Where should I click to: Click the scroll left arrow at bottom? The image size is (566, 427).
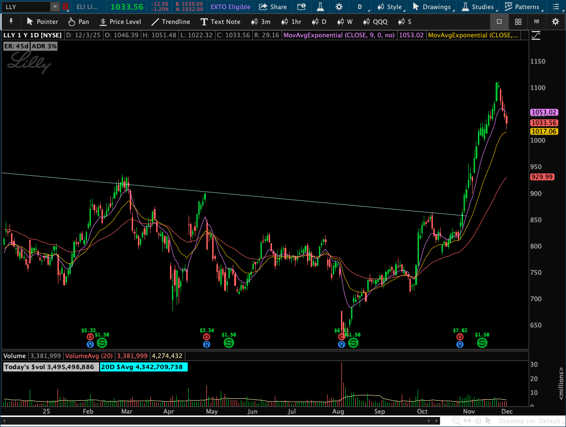pos(429,421)
